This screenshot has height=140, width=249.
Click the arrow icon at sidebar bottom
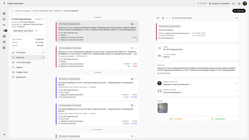click(4, 135)
